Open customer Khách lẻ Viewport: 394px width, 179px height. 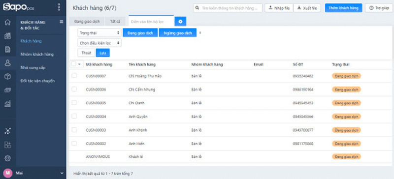click(x=136, y=156)
